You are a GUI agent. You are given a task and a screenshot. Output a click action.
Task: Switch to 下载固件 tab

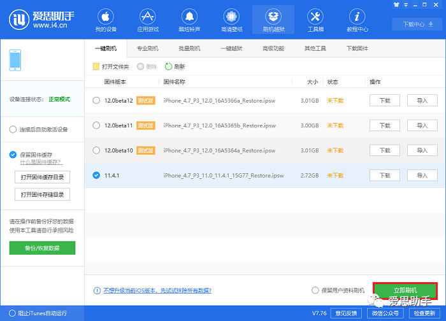(357, 48)
